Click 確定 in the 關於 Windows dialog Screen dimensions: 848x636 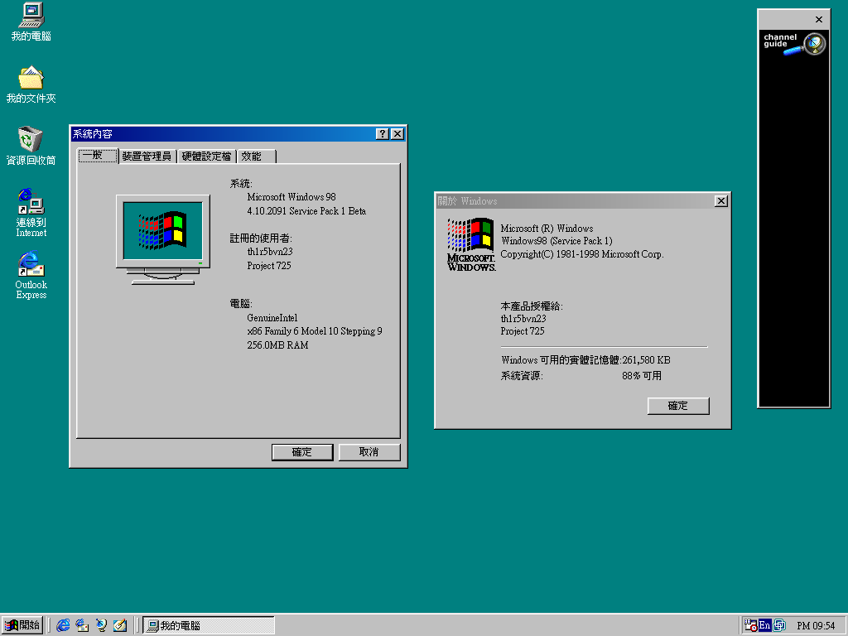678,406
